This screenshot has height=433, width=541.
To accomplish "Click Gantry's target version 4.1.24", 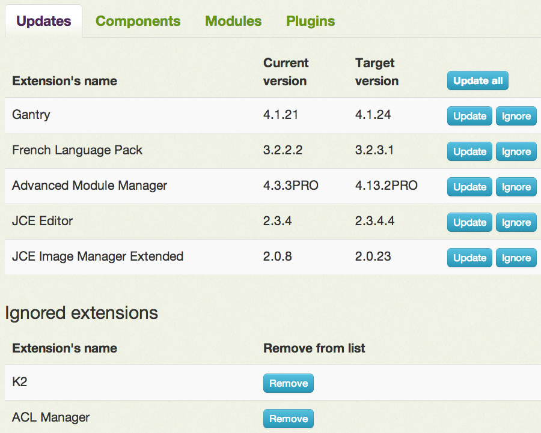I will tap(373, 115).
